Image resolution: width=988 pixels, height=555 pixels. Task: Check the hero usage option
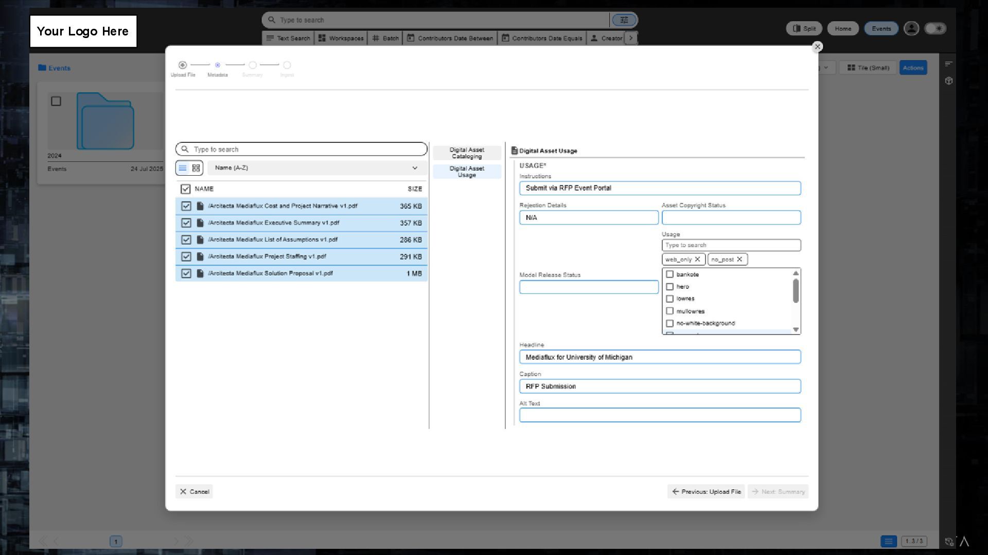pyautogui.click(x=669, y=287)
